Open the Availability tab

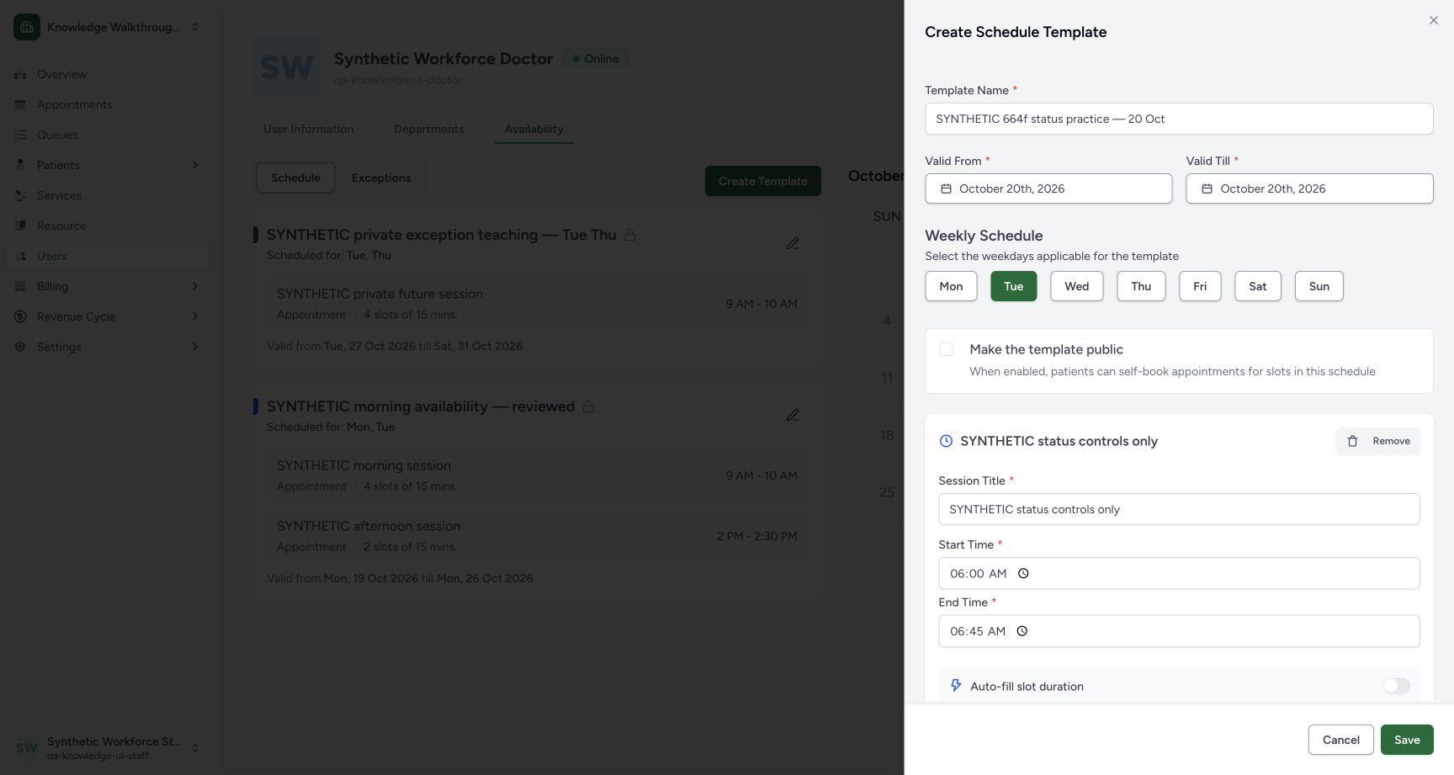[x=534, y=129]
